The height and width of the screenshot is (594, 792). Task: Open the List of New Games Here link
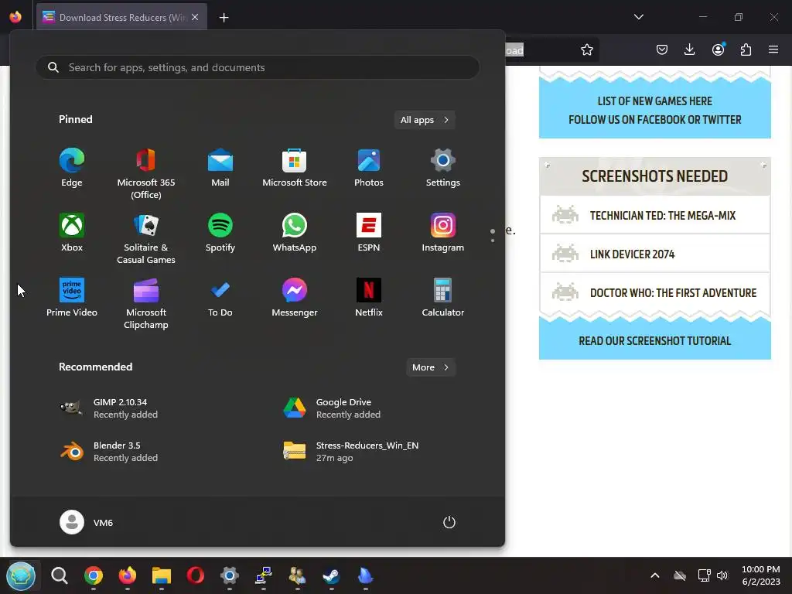[654, 101]
